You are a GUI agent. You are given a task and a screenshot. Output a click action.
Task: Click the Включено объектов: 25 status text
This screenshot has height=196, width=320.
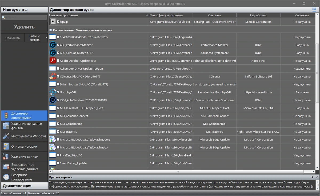tap(44, 193)
